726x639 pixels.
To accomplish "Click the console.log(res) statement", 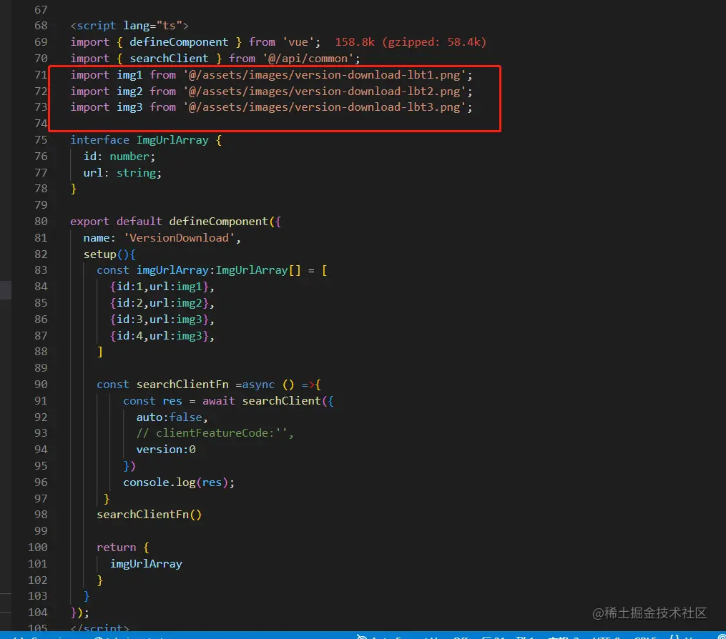I will [179, 482].
